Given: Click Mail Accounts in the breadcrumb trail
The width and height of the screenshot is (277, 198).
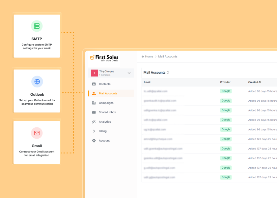Looking at the screenshot, I should 168,56.
